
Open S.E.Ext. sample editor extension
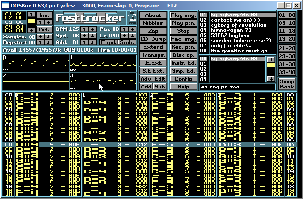point(153,71)
